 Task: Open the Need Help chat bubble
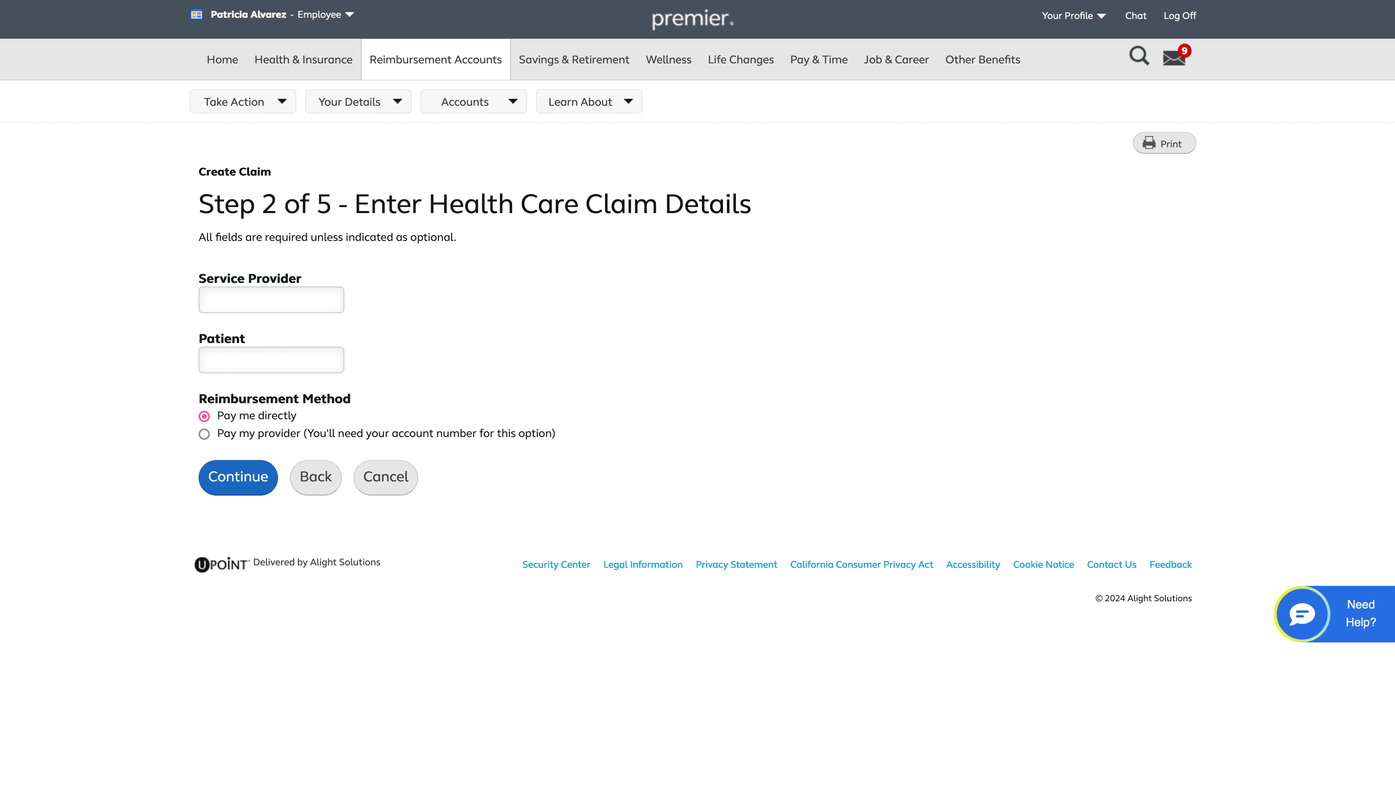click(x=1302, y=614)
